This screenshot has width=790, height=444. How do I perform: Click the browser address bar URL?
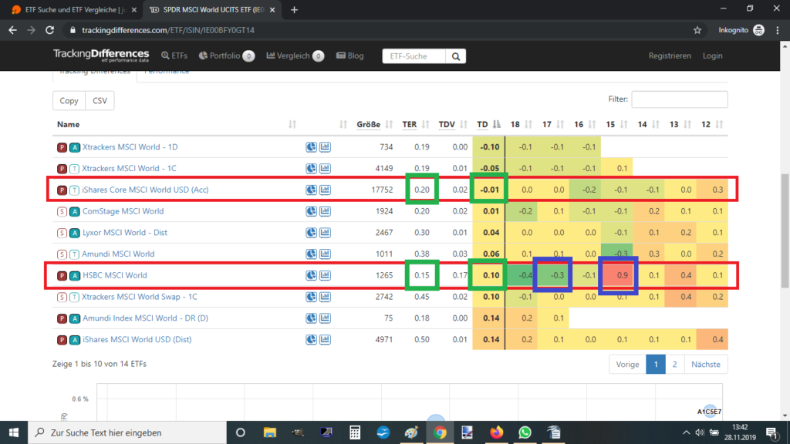point(168,30)
